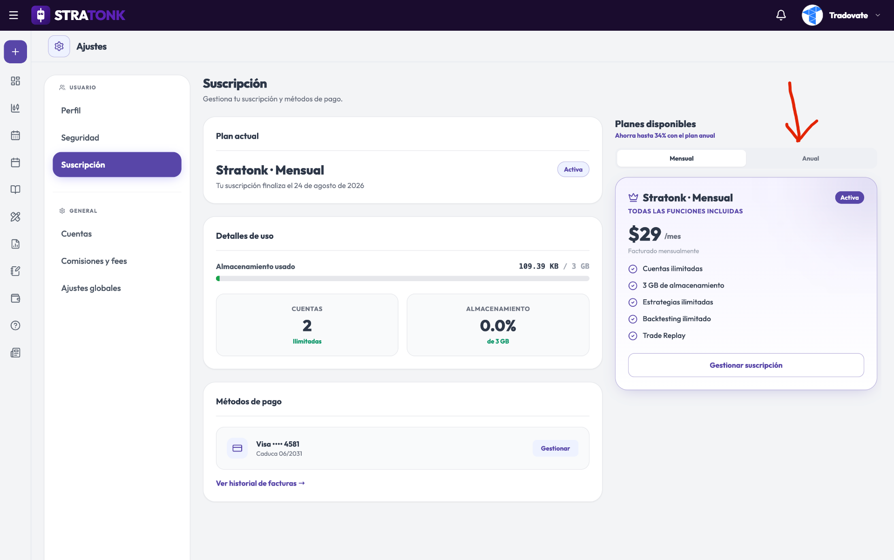Click the Ajustes gear icon
Viewport: 894px width, 560px height.
point(59,47)
